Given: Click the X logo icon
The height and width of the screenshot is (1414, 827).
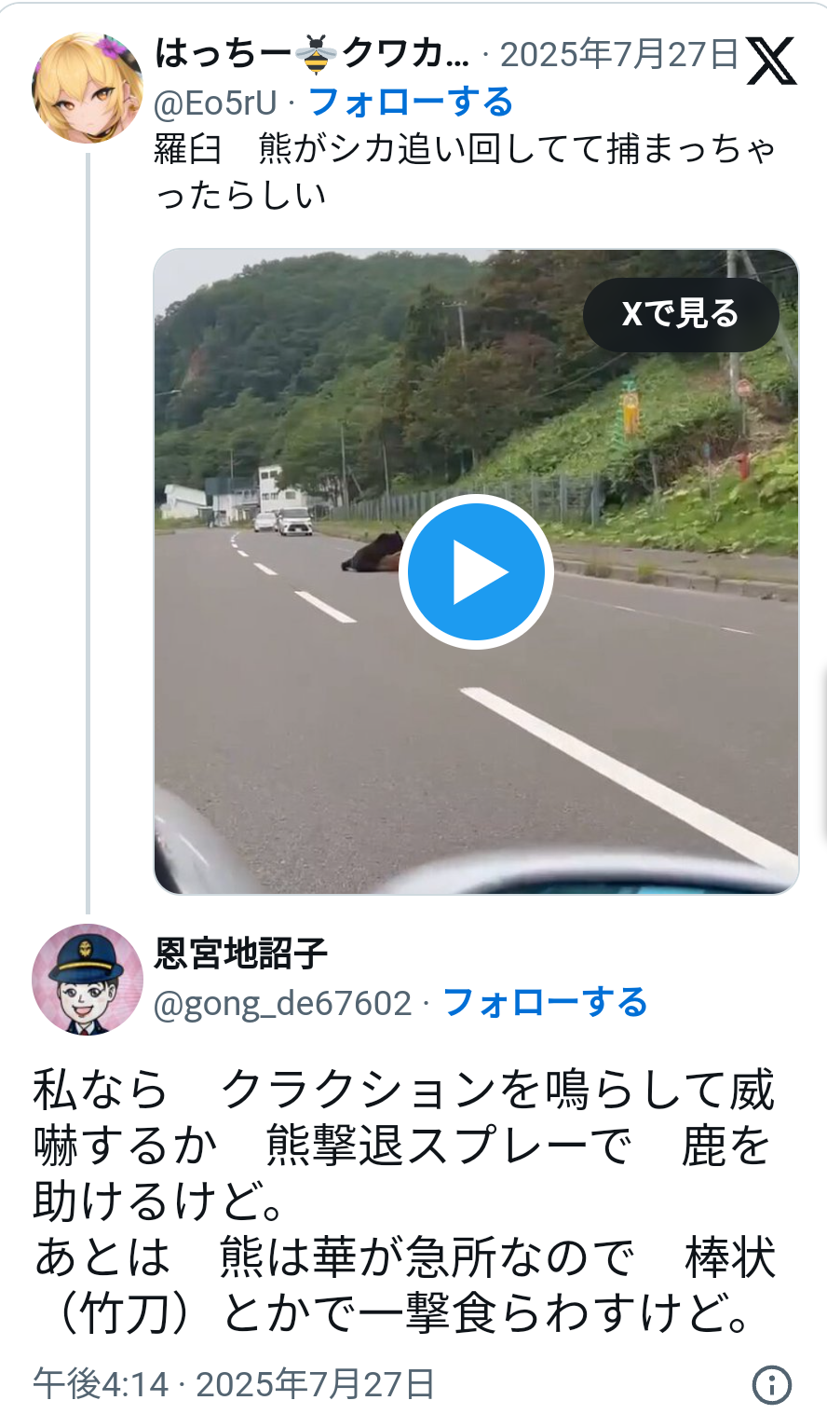Looking at the screenshot, I should pyautogui.click(x=771, y=61).
